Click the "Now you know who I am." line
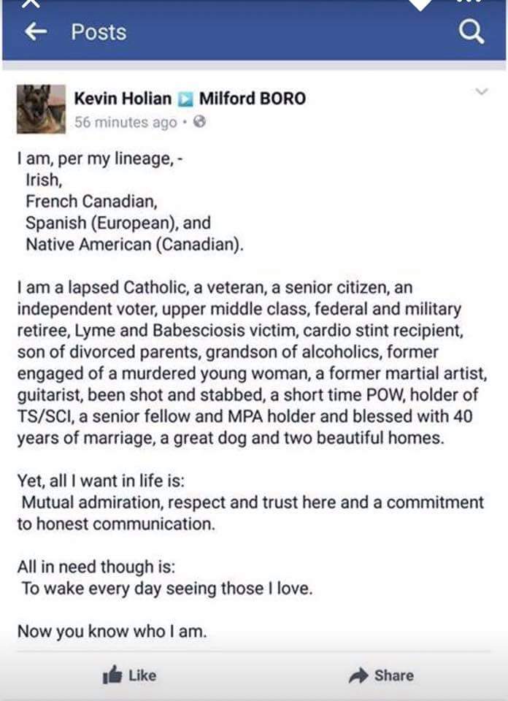The width and height of the screenshot is (508, 701). pos(112,631)
